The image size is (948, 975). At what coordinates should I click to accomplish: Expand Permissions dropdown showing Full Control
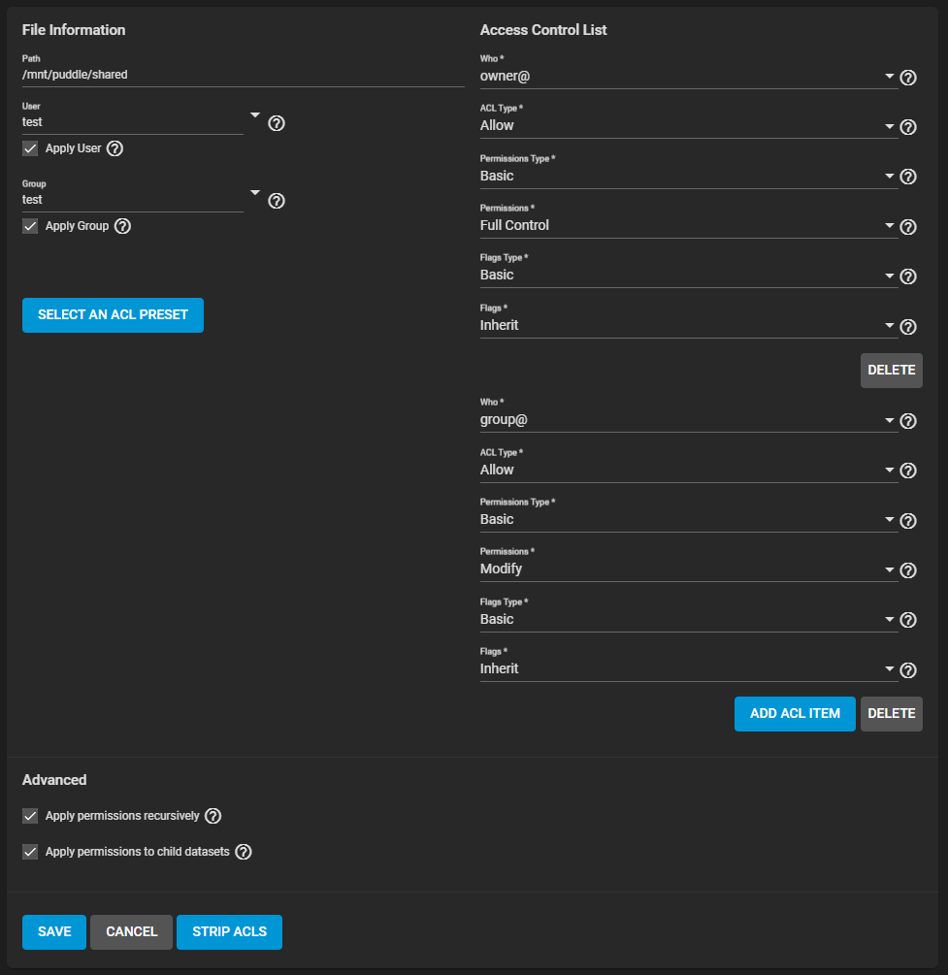pyautogui.click(x=689, y=226)
